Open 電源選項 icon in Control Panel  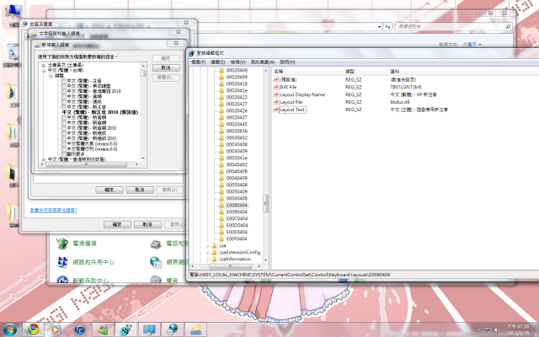pyautogui.click(x=62, y=243)
